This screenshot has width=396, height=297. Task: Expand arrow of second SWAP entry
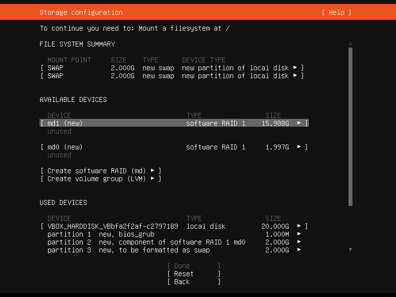click(295, 76)
